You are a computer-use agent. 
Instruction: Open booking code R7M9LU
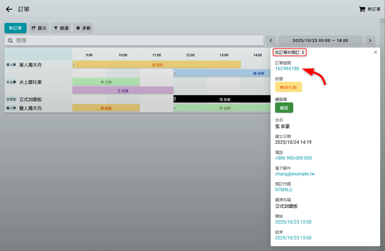[x=284, y=190]
